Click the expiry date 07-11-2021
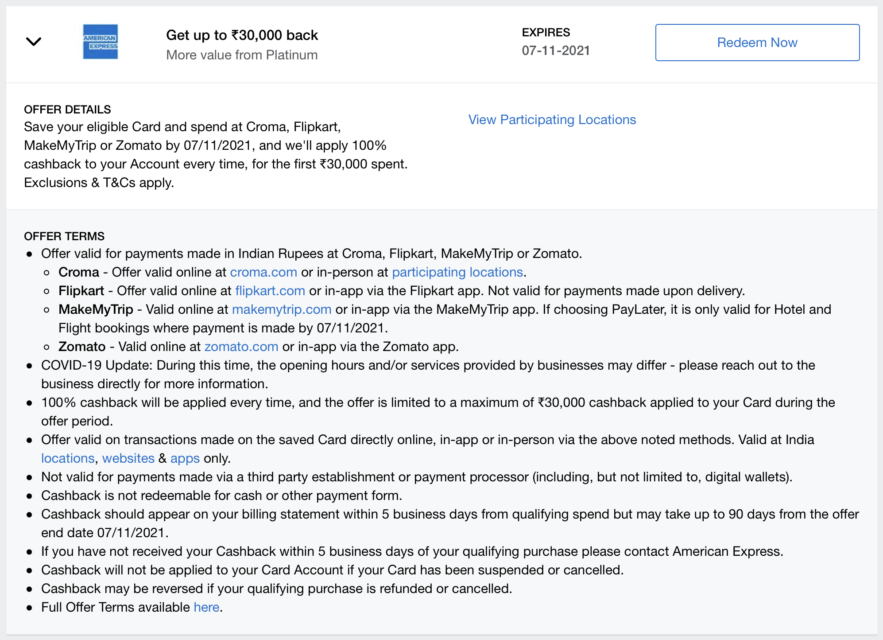The image size is (883, 640). coord(556,51)
